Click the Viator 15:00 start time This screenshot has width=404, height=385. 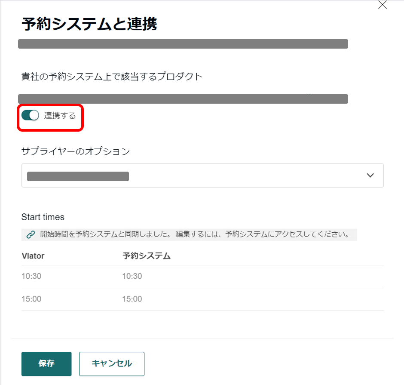(x=31, y=299)
